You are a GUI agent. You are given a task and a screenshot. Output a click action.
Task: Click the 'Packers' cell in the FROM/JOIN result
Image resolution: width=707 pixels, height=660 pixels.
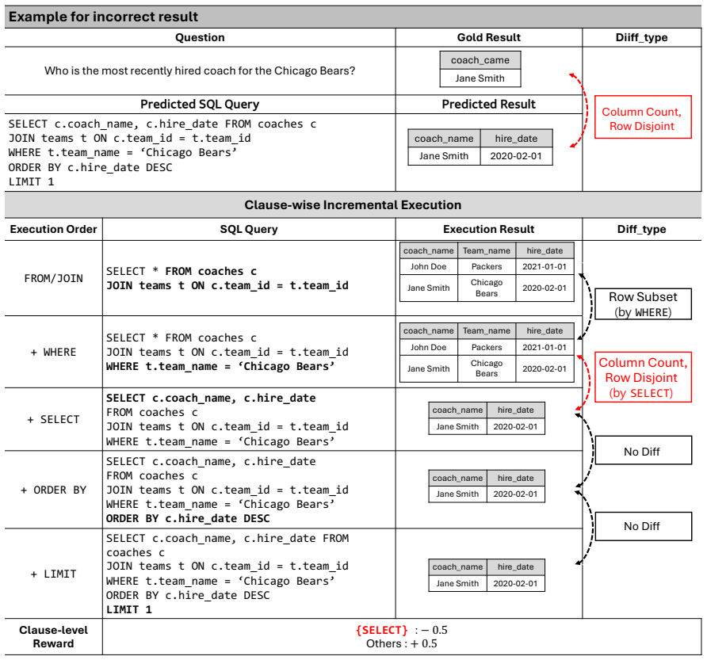(x=487, y=266)
